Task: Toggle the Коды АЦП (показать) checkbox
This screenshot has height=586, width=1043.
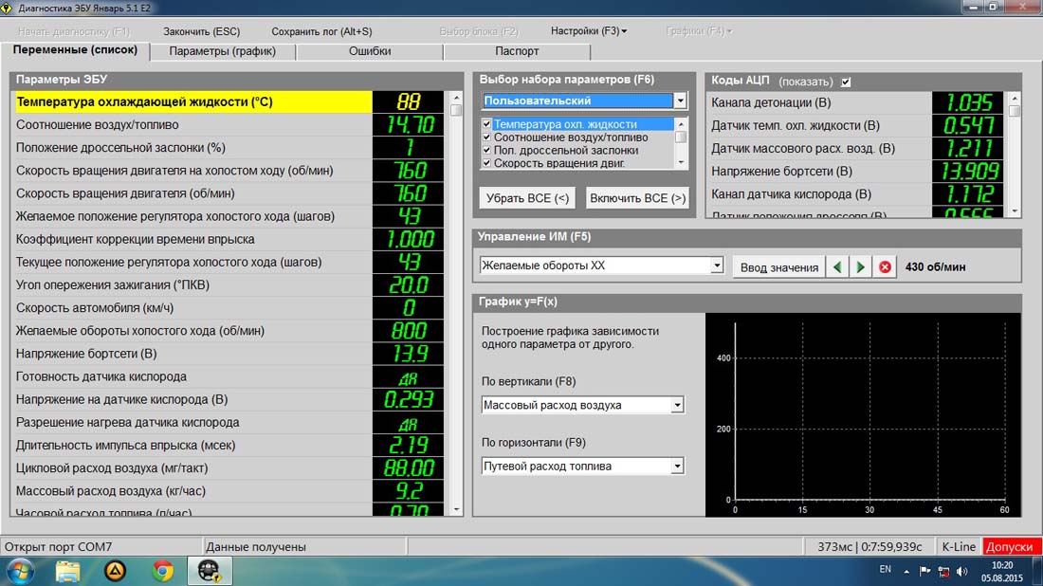Action: pyautogui.click(x=846, y=82)
